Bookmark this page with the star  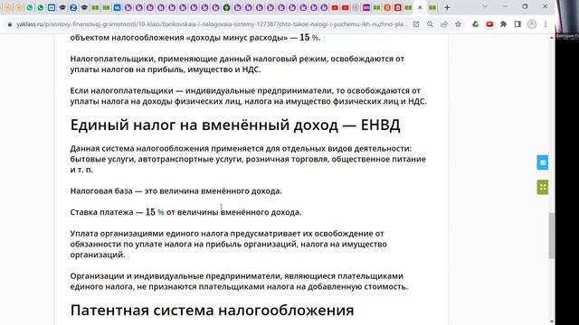[458, 24]
